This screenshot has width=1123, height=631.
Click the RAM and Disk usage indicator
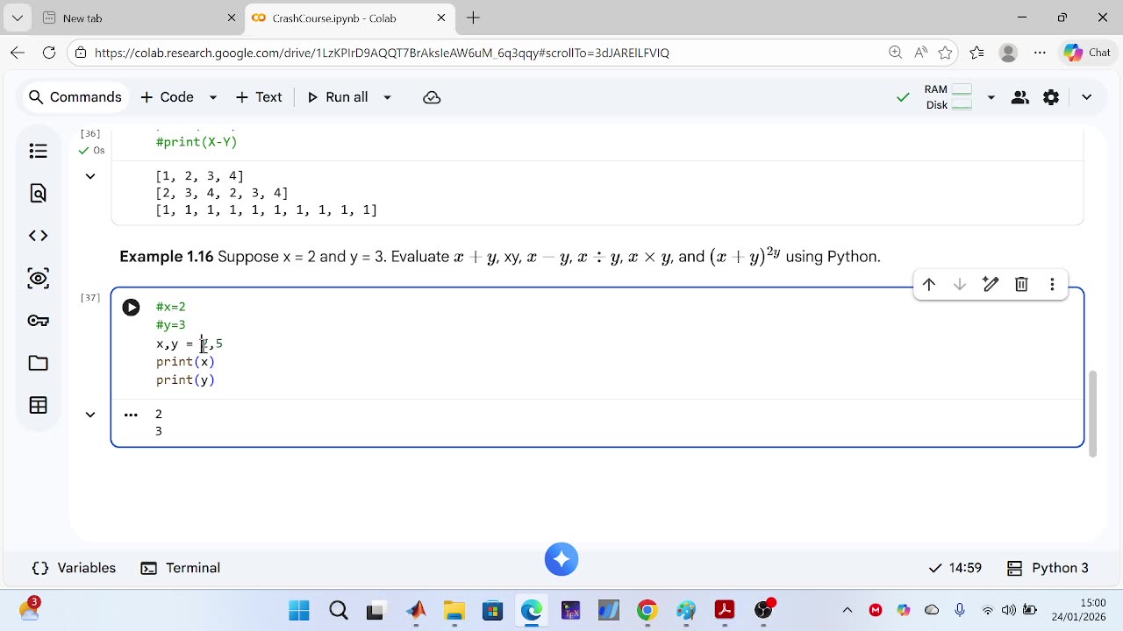coord(948,97)
